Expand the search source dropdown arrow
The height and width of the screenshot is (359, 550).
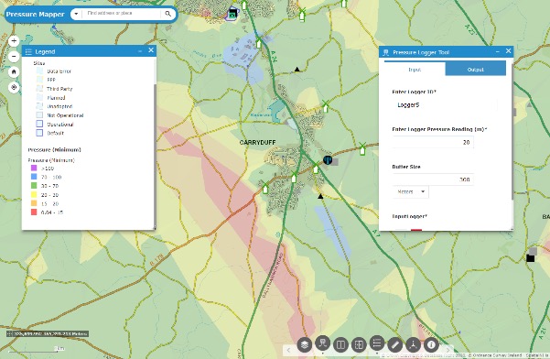pos(76,14)
